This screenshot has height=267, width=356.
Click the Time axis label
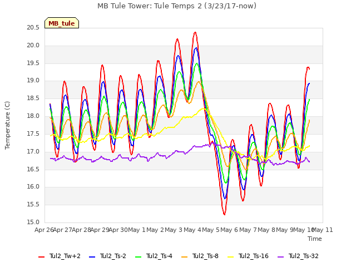(x=315, y=239)
